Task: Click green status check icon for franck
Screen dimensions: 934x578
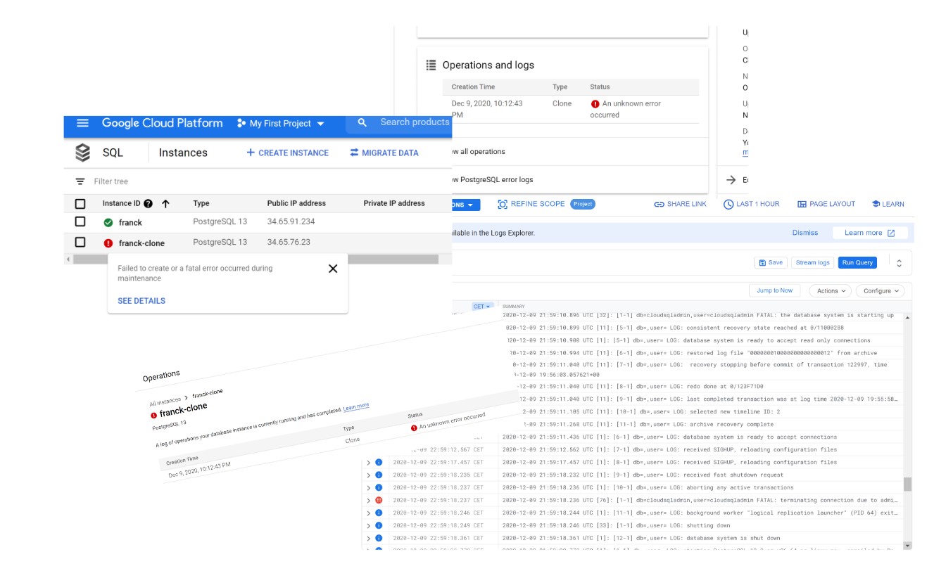Action: pyautogui.click(x=108, y=222)
